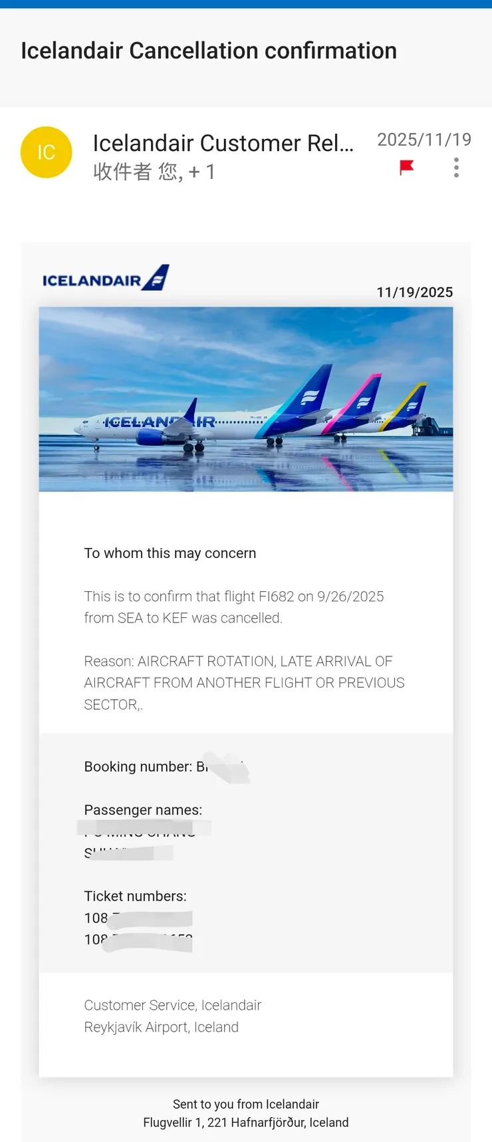
Task: Tap the yellow IC sender avatar
Action: click(x=46, y=152)
